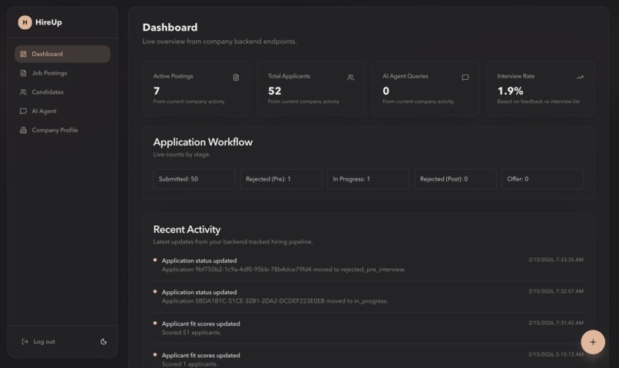The image size is (619, 368).
Task: Click the Interview Rate value 1.9%
Action: click(x=510, y=91)
